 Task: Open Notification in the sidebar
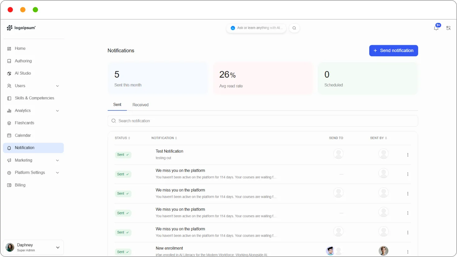[x=33, y=148]
